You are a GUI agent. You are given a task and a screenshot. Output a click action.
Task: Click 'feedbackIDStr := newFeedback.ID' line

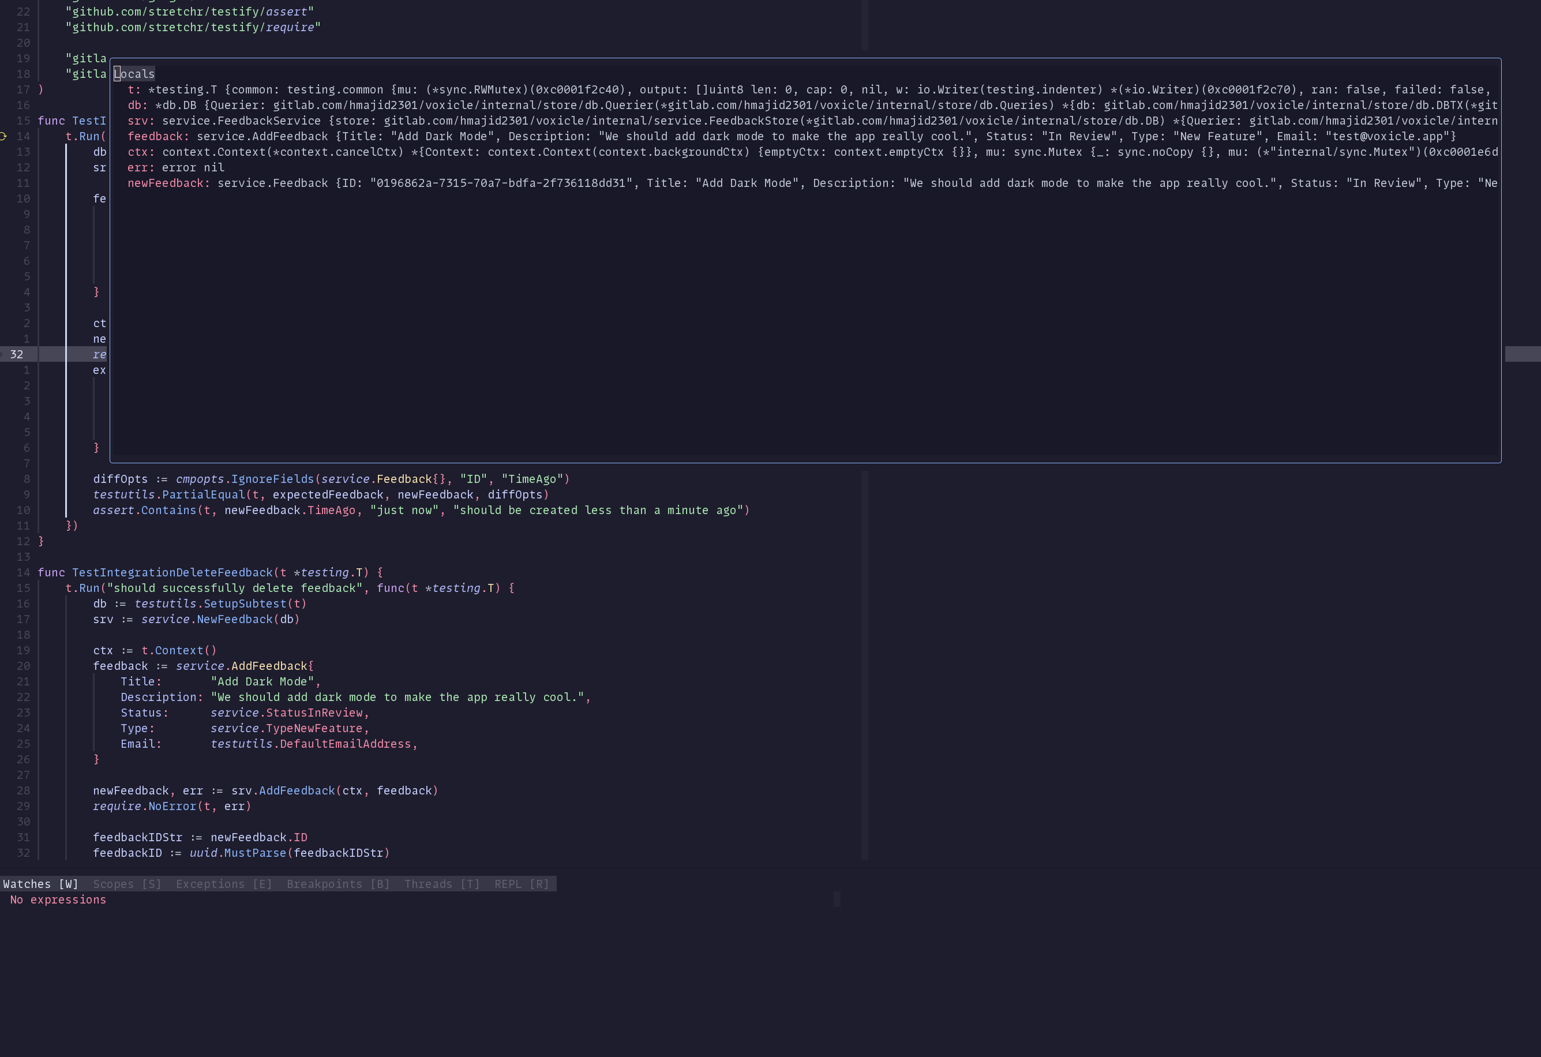[x=200, y=838]
